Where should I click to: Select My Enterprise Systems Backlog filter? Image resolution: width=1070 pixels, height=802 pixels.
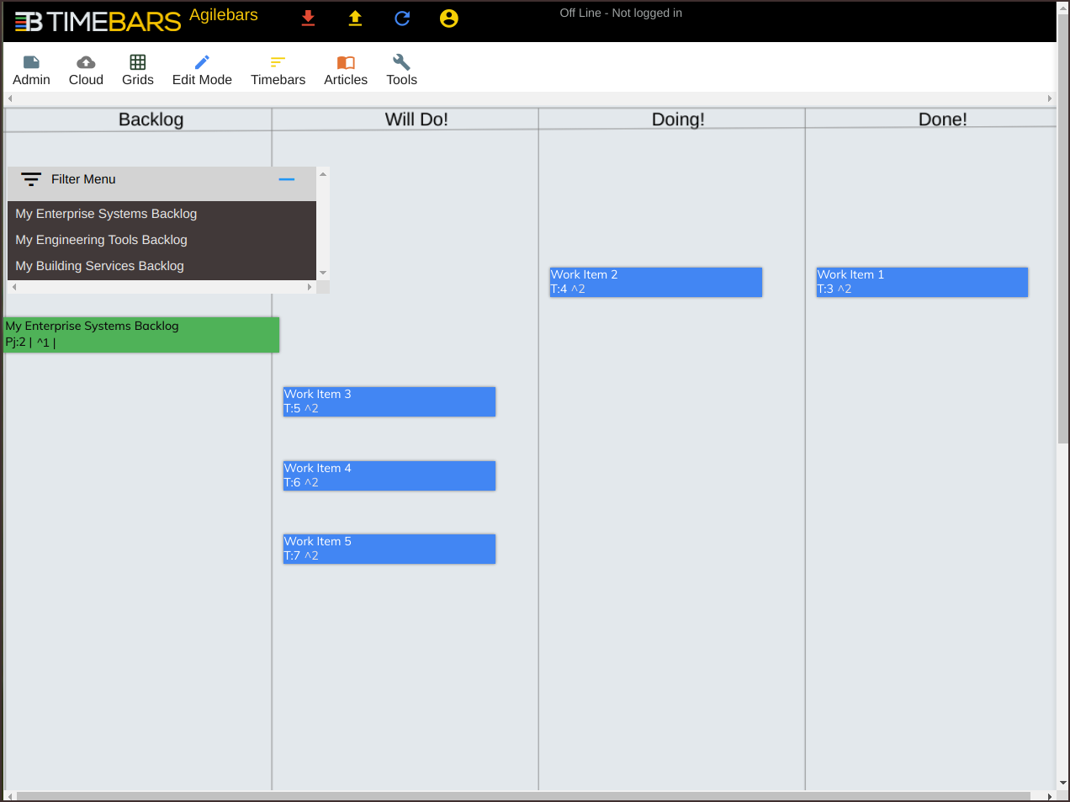click(x=106, y=214)
